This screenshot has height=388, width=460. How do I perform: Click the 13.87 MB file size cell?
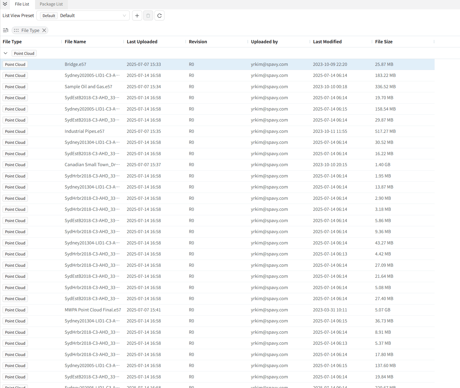(384, 187)
